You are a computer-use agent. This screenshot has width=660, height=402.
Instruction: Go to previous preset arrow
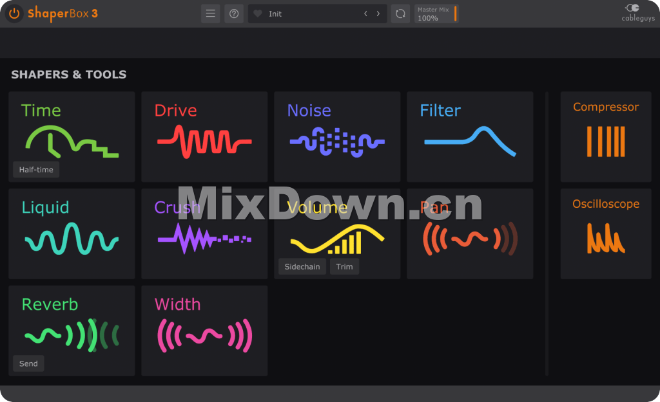click(x=365, y=14)
